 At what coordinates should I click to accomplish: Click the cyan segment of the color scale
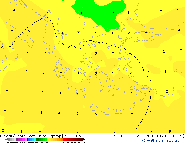click(x=35, y=139)
